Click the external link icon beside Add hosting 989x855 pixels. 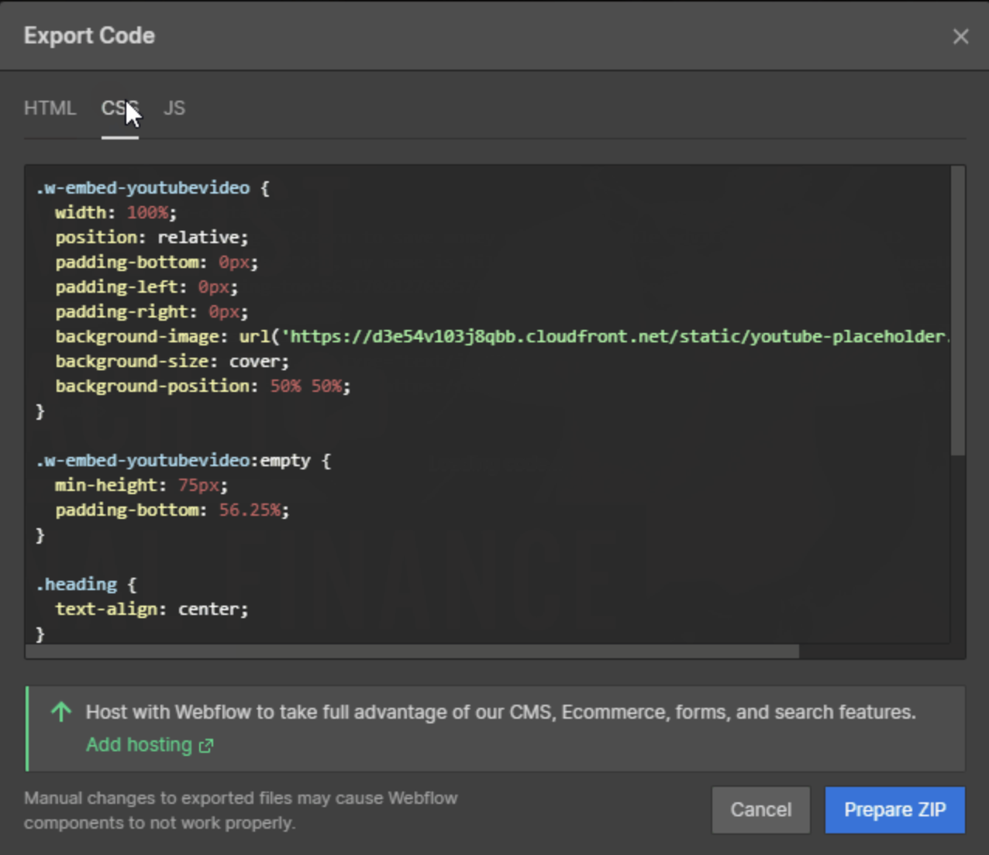(205, 745)
